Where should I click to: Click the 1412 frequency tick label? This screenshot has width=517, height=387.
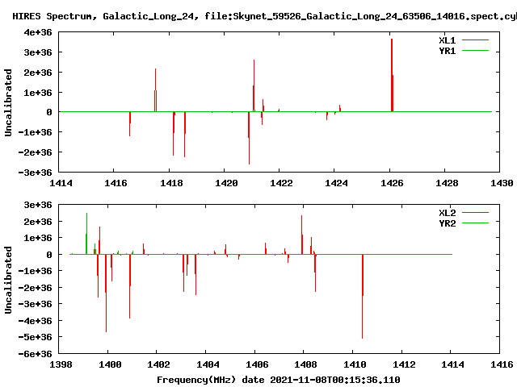(404, 364)
